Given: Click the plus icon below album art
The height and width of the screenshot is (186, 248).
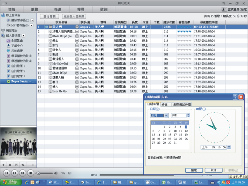Looking at the screenshot, I should click(x=4, y=164).
